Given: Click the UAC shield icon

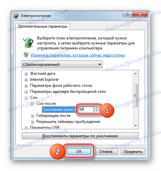Looking at the screenshot, I should 26,55.
